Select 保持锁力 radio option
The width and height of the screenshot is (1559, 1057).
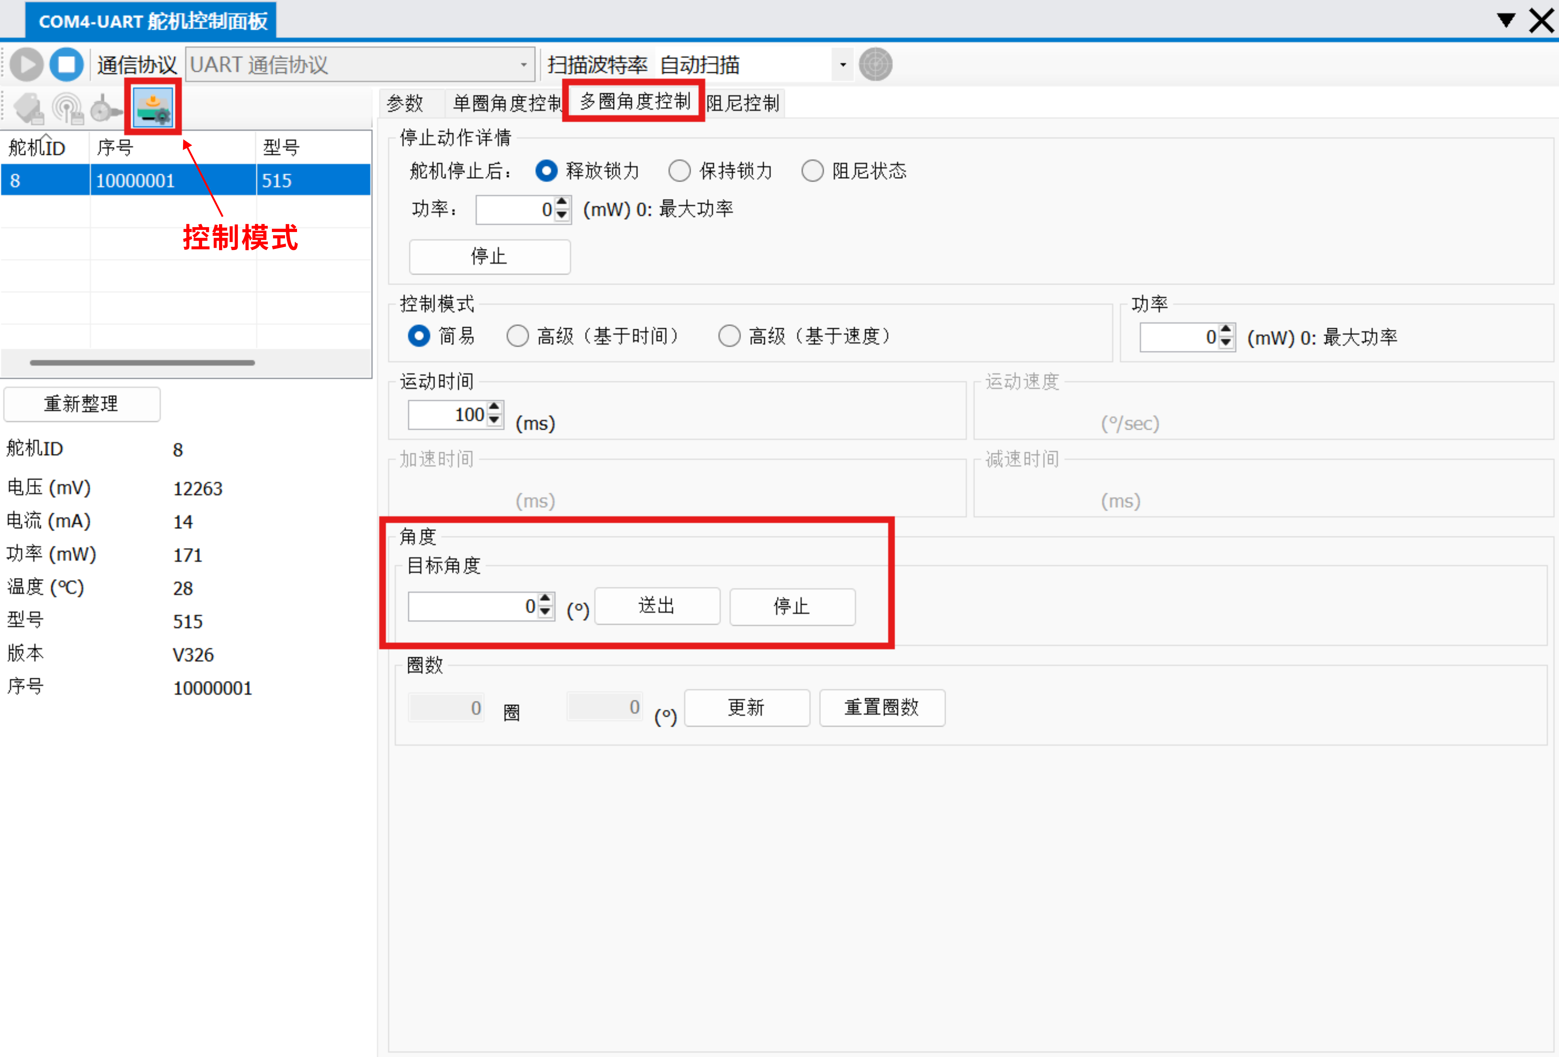[x=679, y=171]
